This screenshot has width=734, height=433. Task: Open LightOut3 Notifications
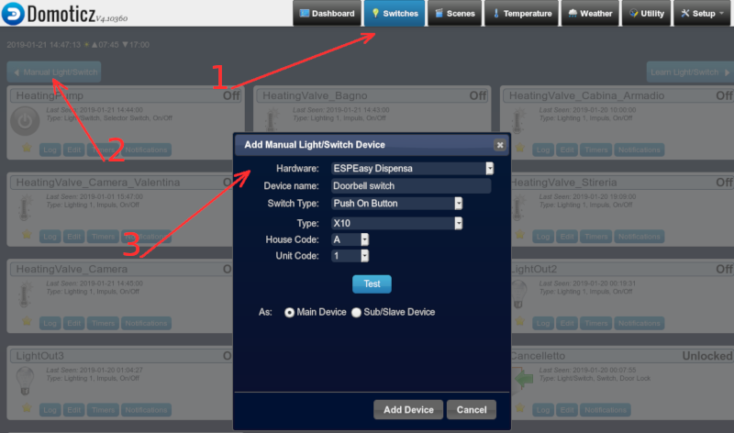tap(146, 409)
